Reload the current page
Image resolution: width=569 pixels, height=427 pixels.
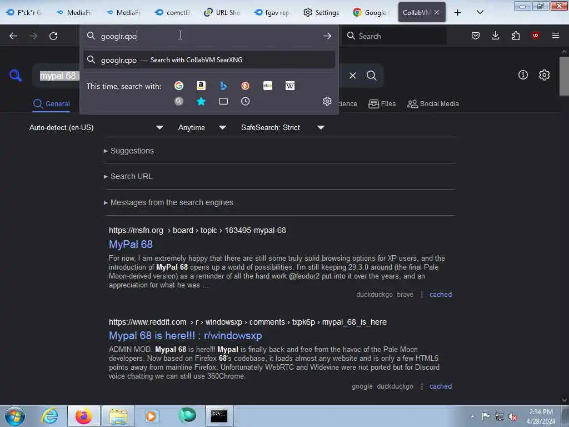(x=53, y=36)
